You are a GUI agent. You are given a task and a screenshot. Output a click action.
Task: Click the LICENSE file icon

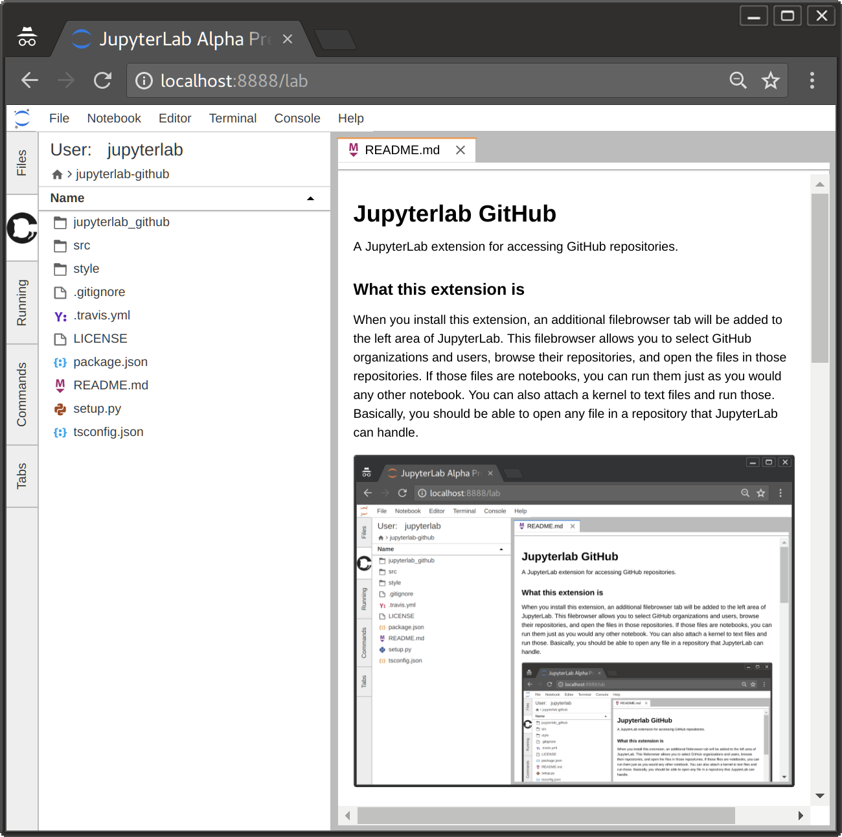(x=60, y=339)
